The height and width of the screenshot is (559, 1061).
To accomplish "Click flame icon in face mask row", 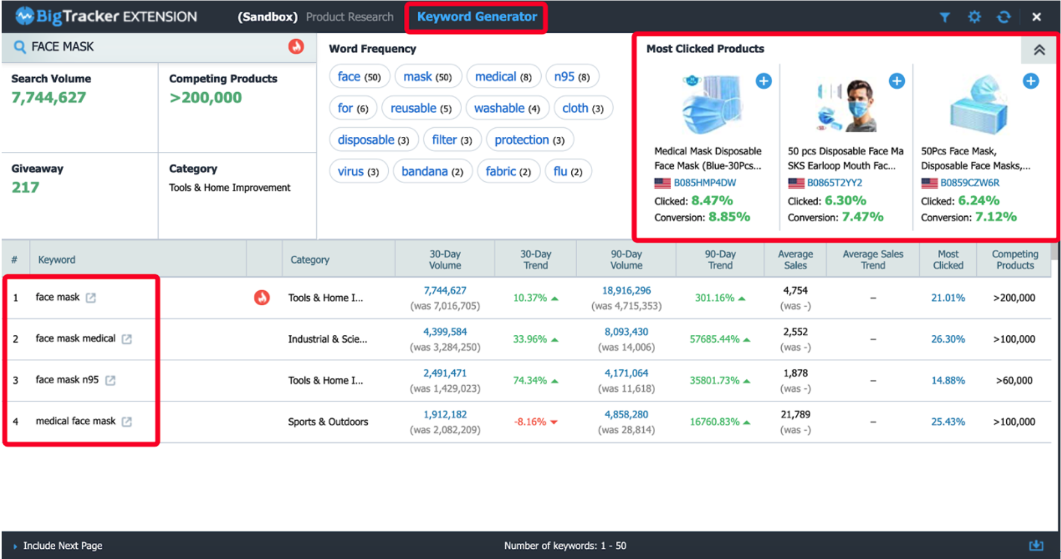I will [261, 297].
